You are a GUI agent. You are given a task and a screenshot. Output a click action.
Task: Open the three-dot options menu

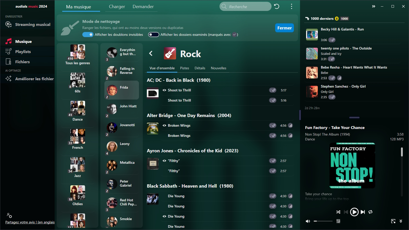[x=291, y=6]
